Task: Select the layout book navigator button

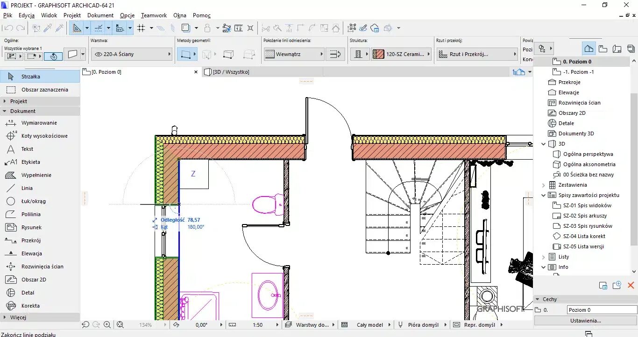Action: click(617, 49)
